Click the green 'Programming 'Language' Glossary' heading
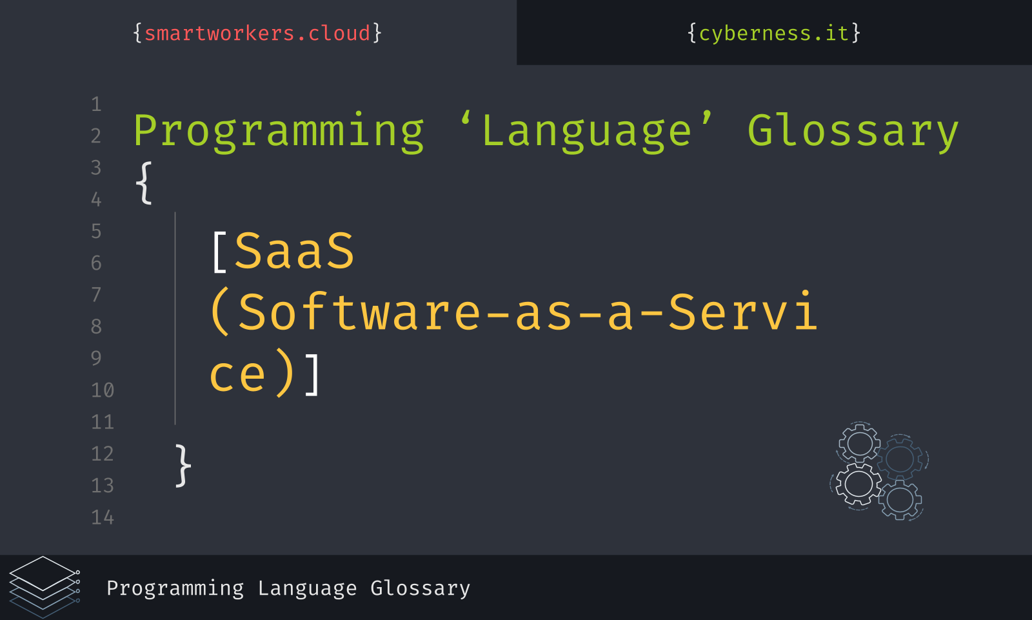This screenshot has width=1032, height=620. [x=546, y=132]
